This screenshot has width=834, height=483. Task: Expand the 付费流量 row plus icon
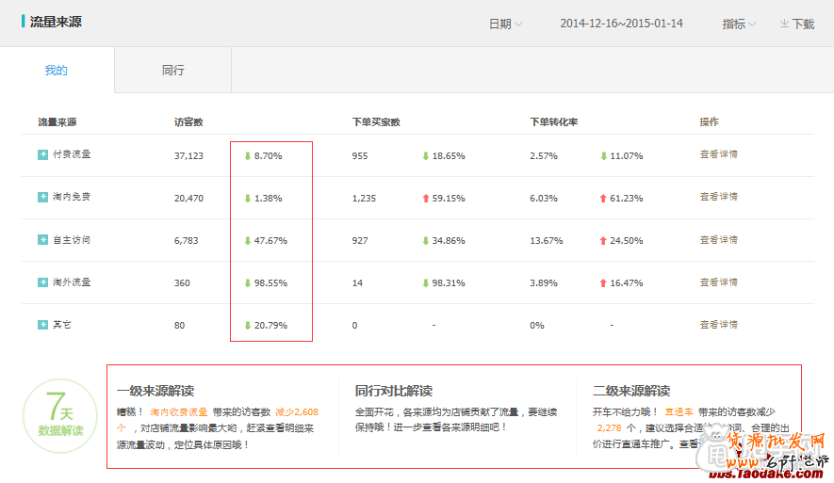point(42,154)
